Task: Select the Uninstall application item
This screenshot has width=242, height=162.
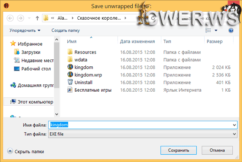Action: point(83,82)
